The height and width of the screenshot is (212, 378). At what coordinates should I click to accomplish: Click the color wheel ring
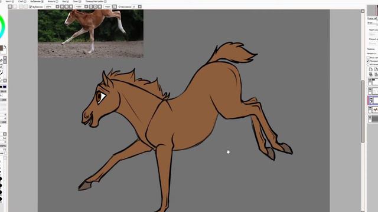pos(2,26)
